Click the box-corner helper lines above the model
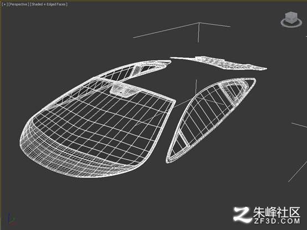Screen dimensions: 307x230 click(182, 32)
